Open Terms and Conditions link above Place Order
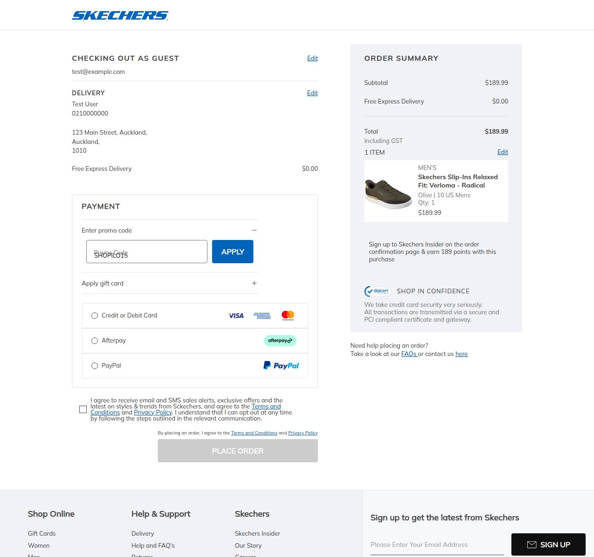The image size is (594, 557). 254,433
